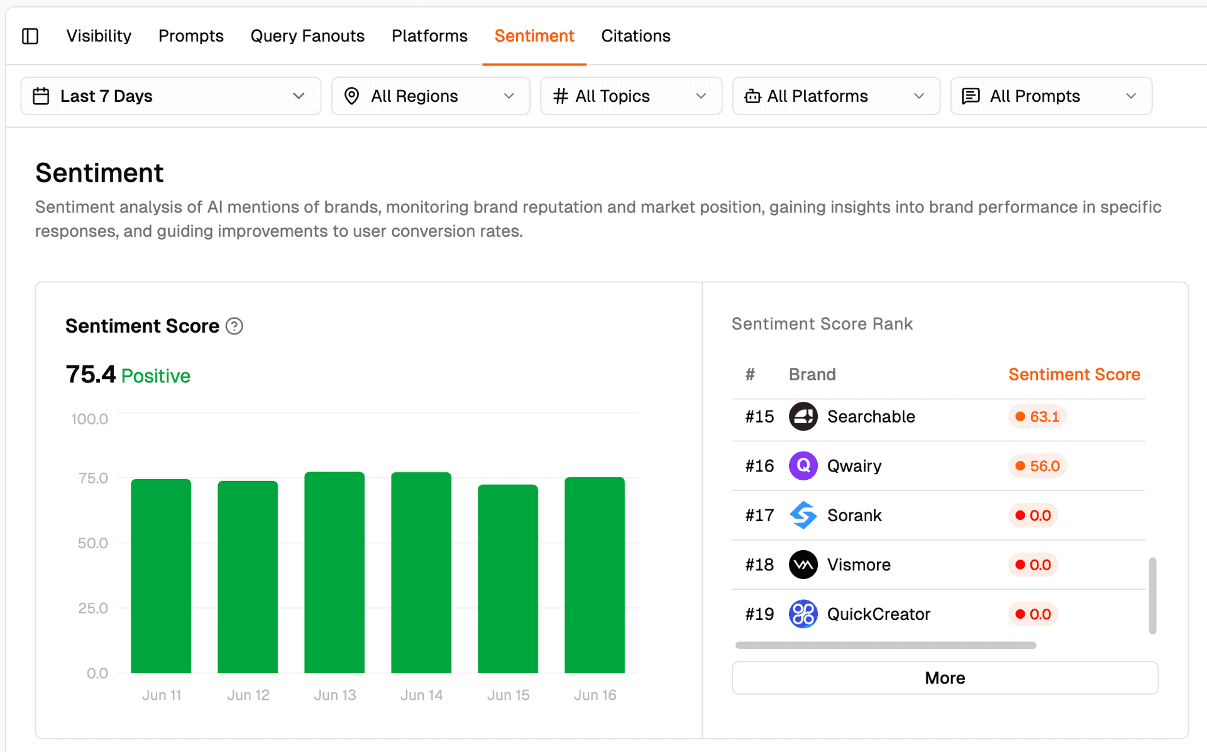This screenshot has width=1207, height=752.
Task: Open the All Topics dropdown
Action: (631, 96)
